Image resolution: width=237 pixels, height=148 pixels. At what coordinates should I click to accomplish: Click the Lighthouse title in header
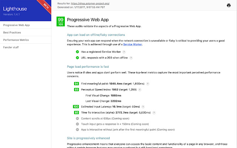tap(15, 9)
